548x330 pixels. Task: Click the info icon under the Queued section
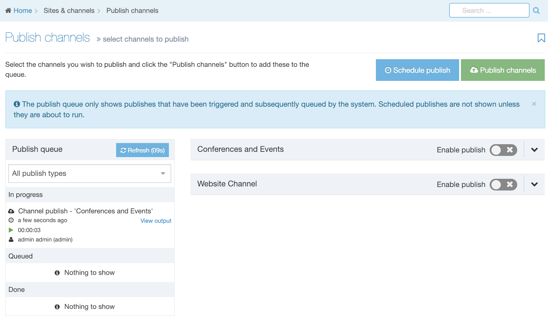pyautogui.click(x=57, y=273)
